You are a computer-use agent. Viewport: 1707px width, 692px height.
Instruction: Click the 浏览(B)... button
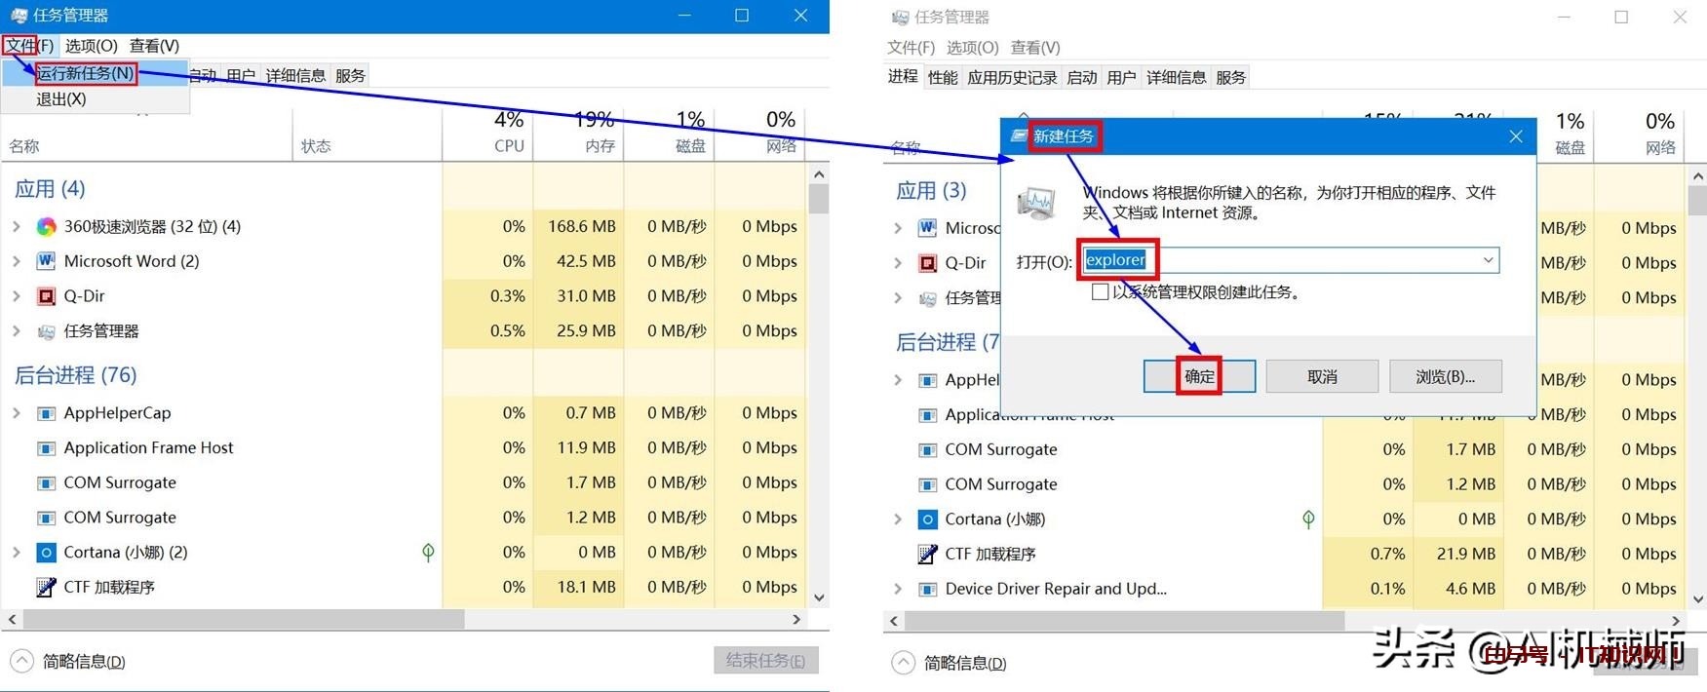(x=1445, y=377)
